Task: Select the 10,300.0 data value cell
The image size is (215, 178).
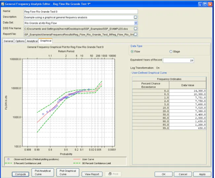Action: [188, 94]
